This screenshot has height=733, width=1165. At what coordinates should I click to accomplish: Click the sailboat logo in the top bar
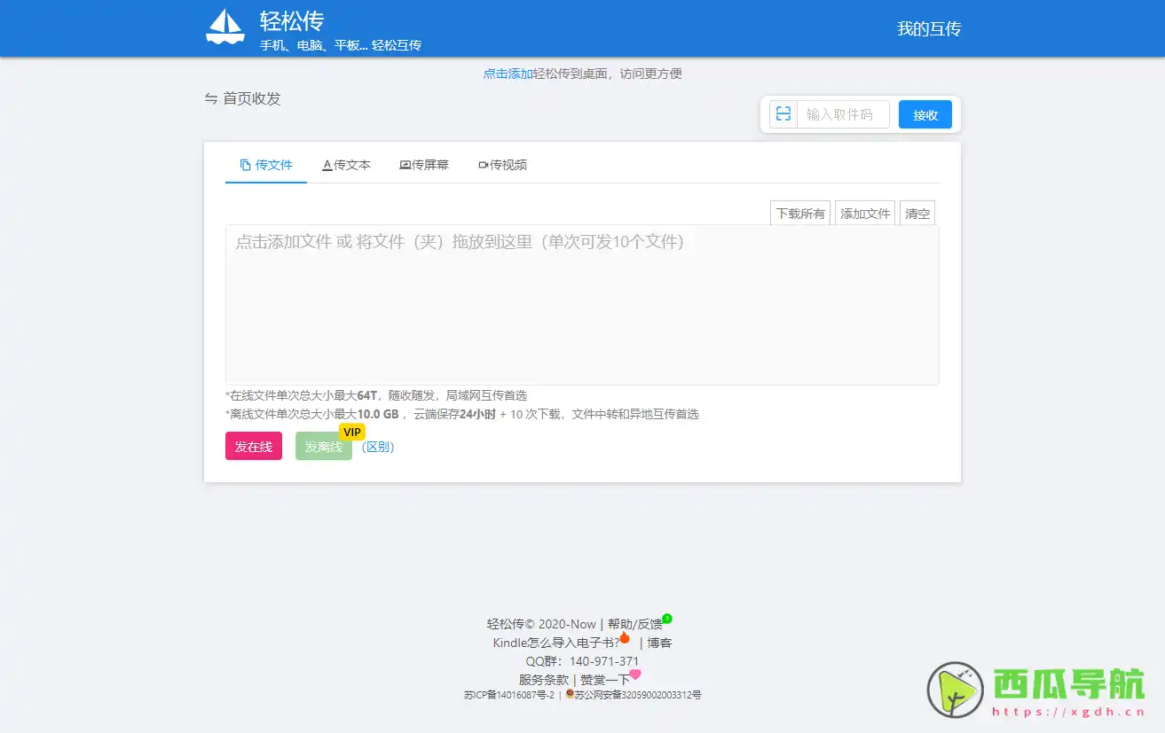tap(224, 26)
